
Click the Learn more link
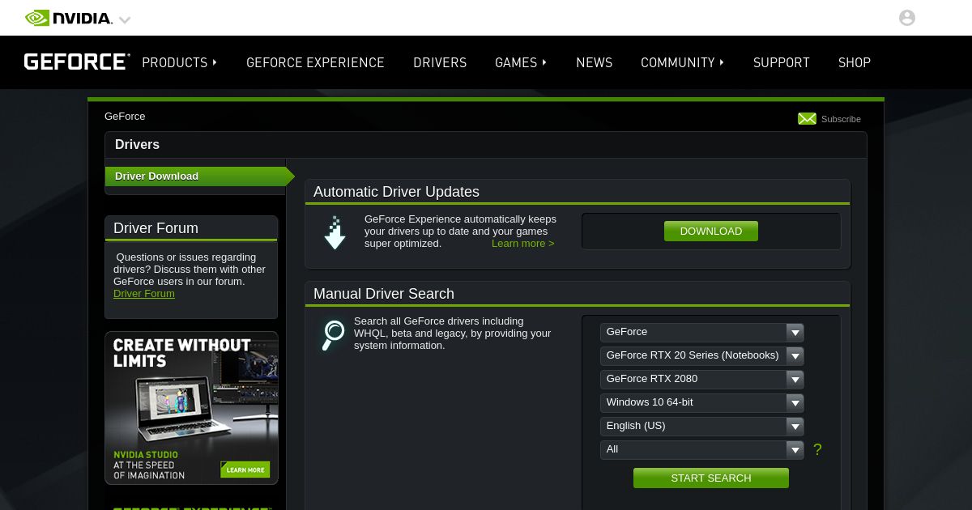[x=523, y=244]
